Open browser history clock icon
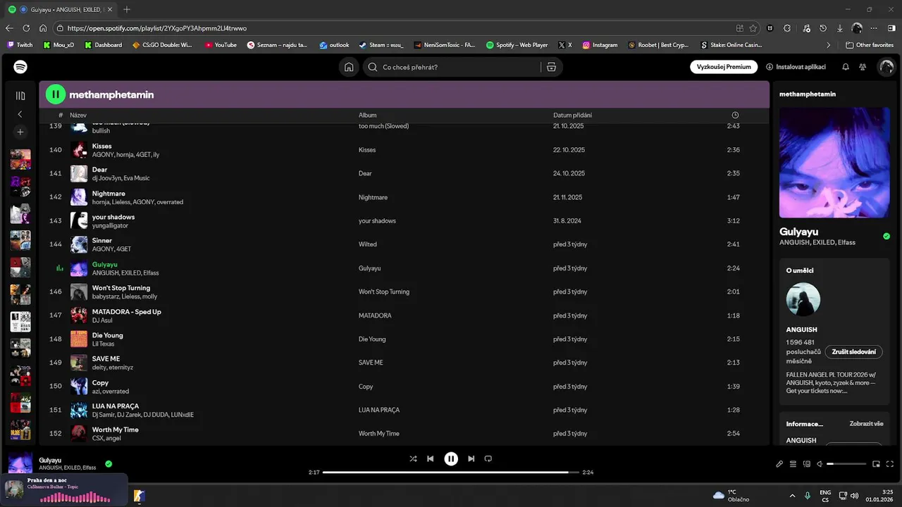Screen dimensions: 902x507 823,28
